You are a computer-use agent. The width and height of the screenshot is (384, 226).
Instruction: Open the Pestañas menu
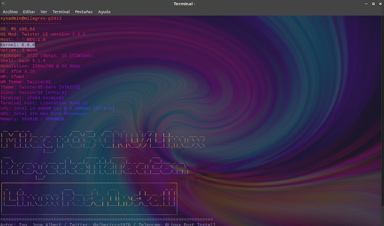pyautogui.click(x=84, y=12)
